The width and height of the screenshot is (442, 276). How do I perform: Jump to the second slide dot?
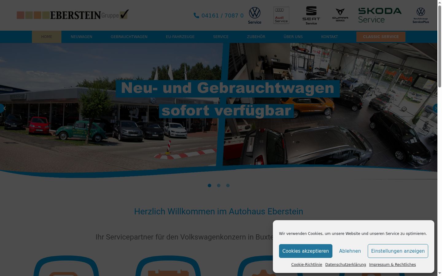tap(219, 186)
